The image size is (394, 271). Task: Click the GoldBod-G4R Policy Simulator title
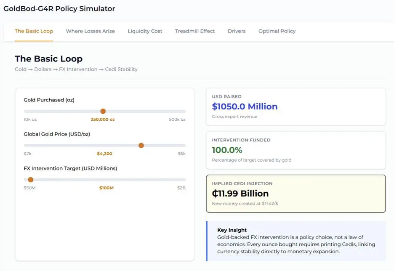click(x=59, y=8)
